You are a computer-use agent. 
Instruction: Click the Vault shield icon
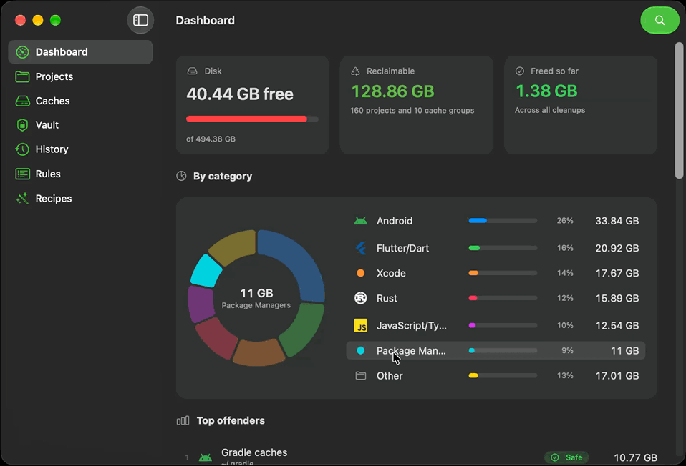click(22, 125)
